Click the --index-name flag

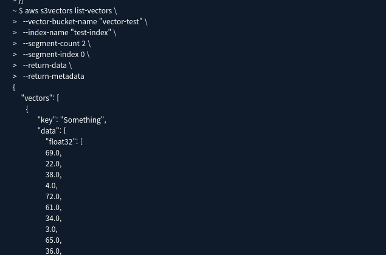pos(46,33)
